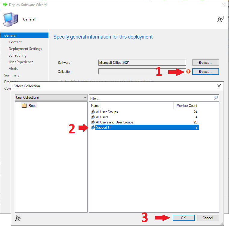Click Cancel in Select Collection dialog
This screenshot has height=227, width=229.
208,218
